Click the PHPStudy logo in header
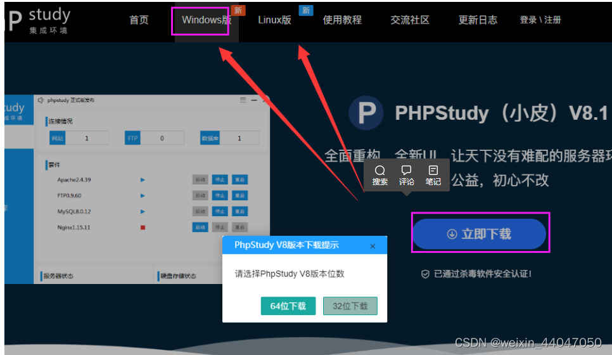 (x=37, y=20)
